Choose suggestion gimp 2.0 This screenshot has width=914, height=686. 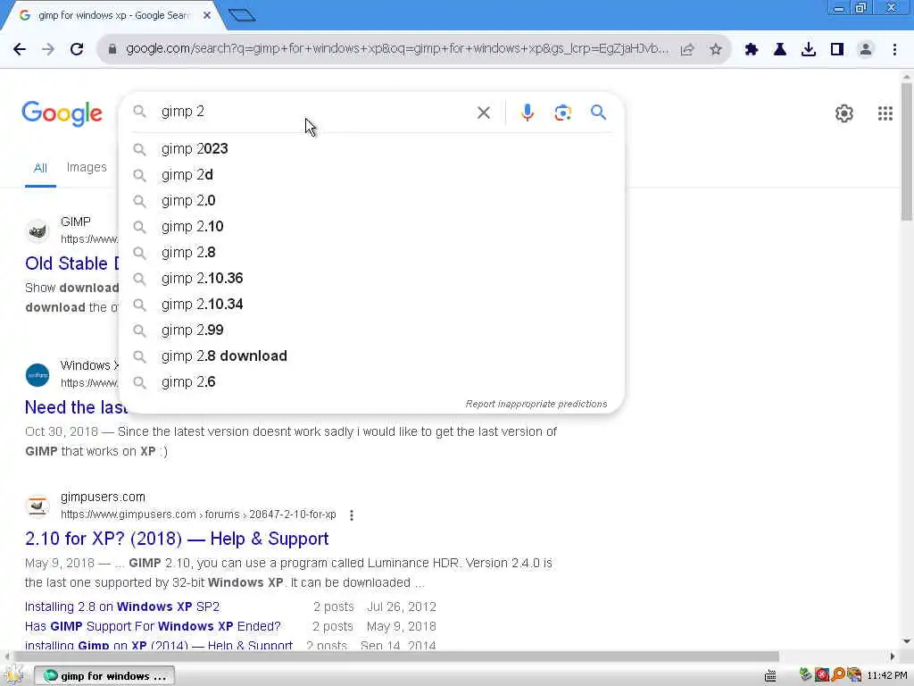(x=371, y=201)
